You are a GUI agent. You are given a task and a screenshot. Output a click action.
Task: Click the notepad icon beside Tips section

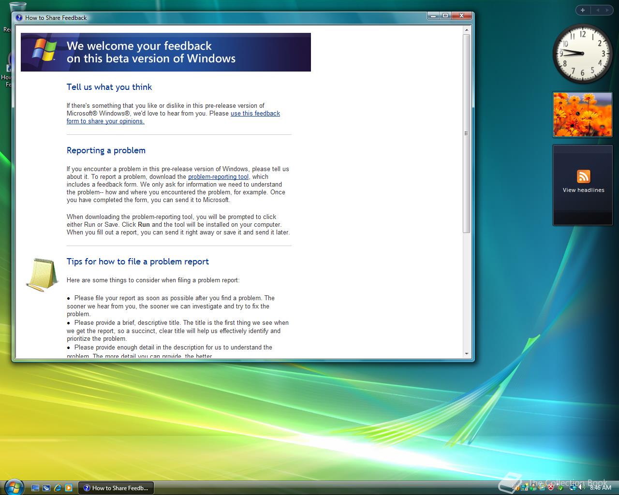pos(42,273)
